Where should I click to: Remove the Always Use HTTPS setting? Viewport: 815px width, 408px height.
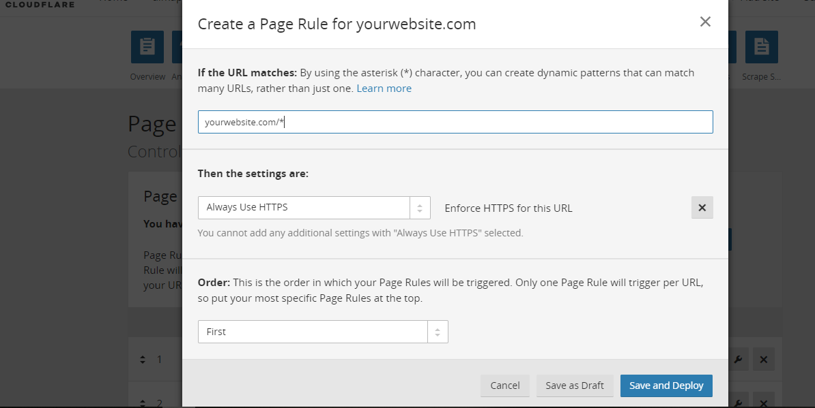702,207
